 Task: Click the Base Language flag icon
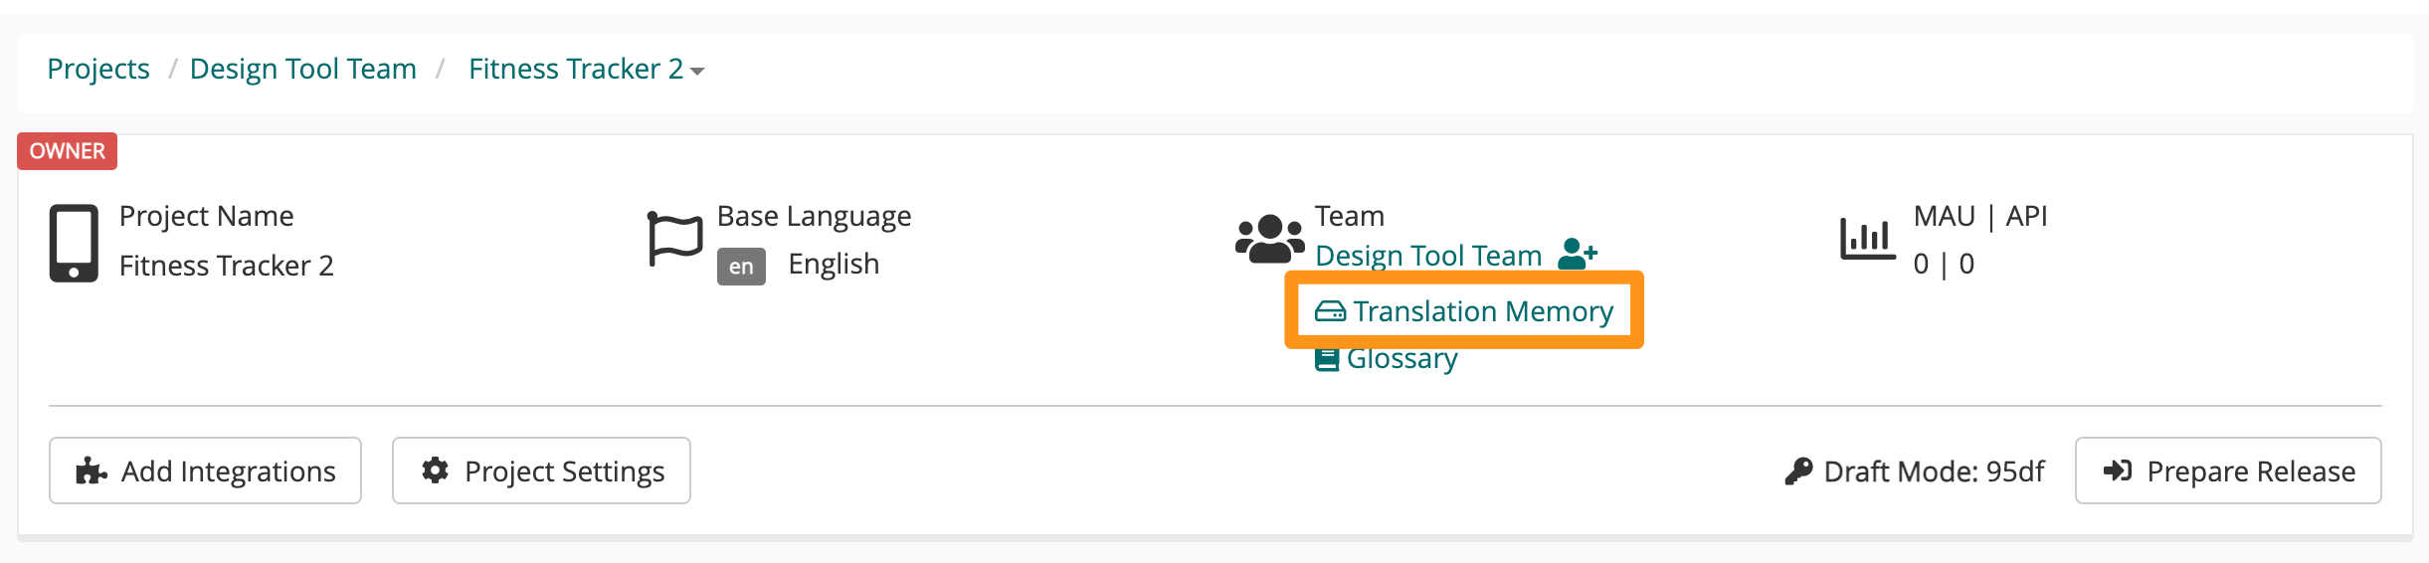(675, 239)
